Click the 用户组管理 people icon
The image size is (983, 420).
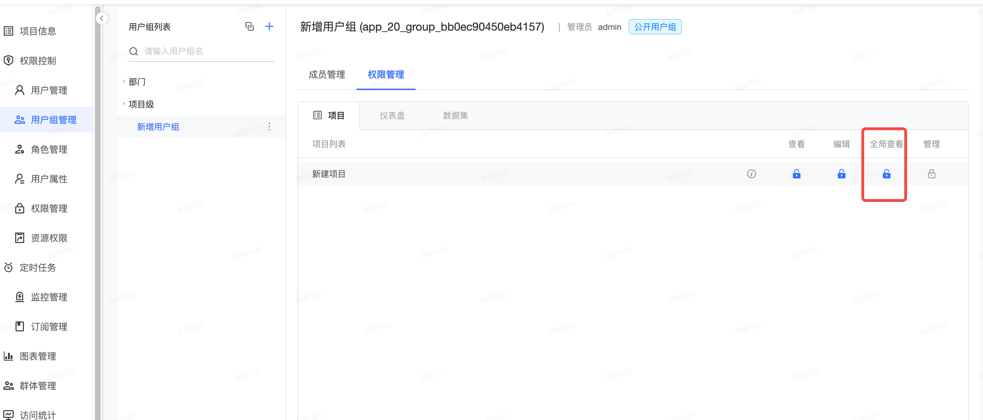pyautogui.click(x=19, y=120)
